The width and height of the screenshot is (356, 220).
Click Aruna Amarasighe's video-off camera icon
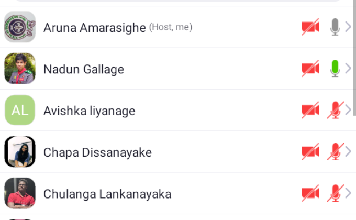[x=310, y=27]
